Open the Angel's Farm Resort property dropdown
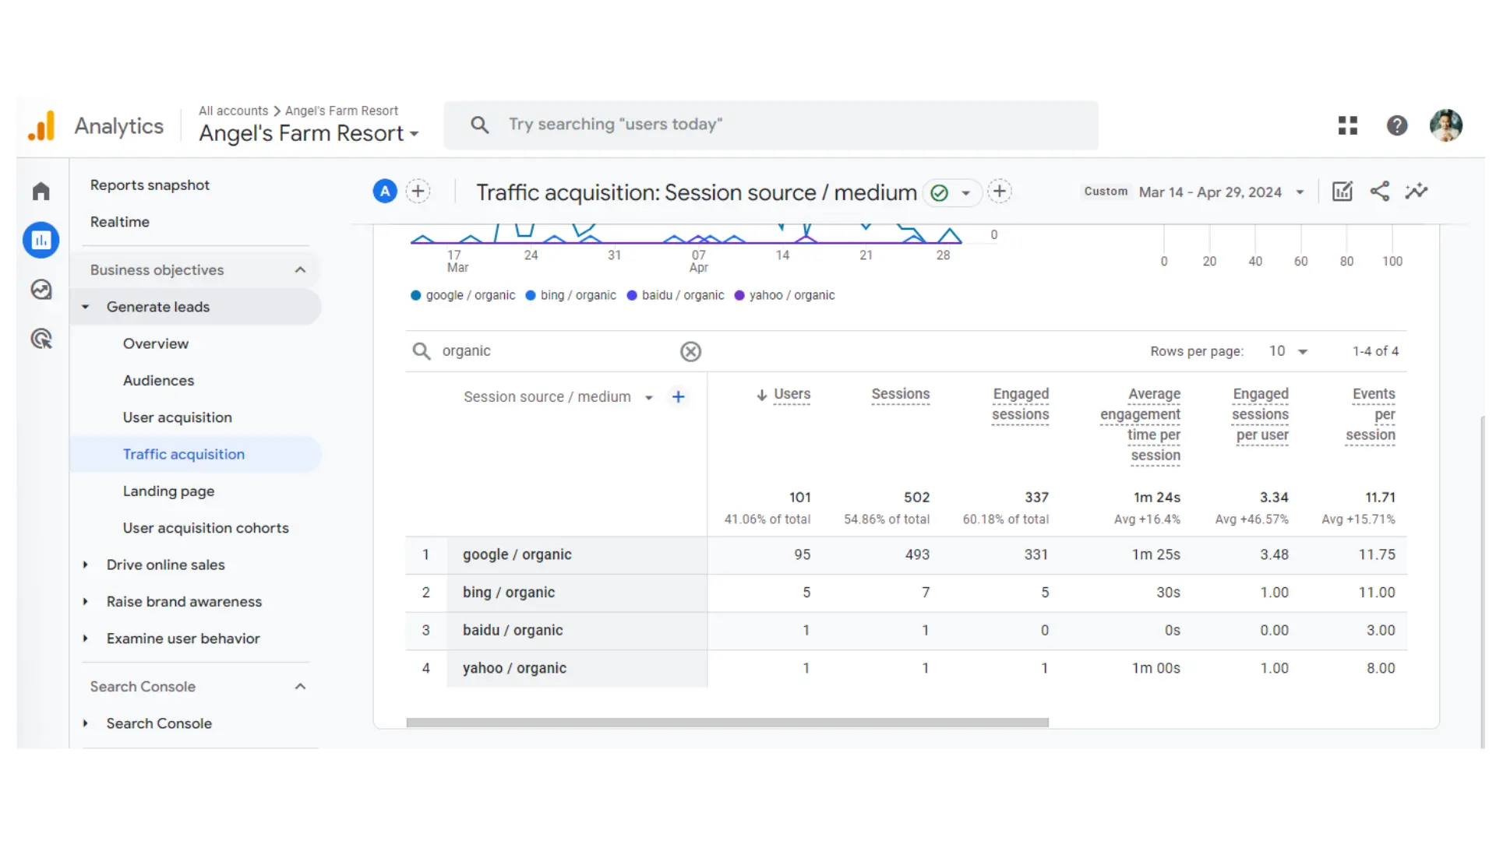This screenshot has height=841, width=1496. click(309, 134)
